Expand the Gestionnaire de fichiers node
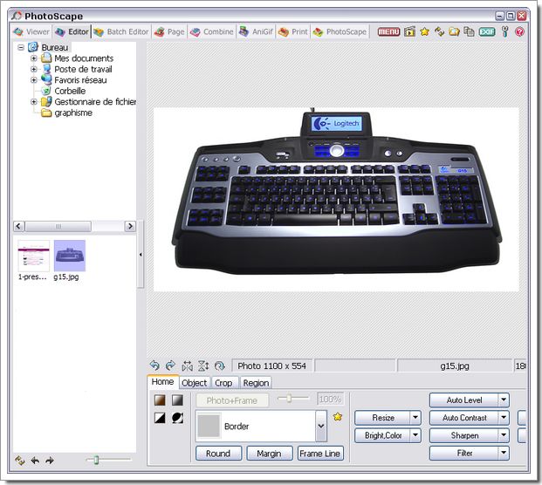 [x=34, y=102]
